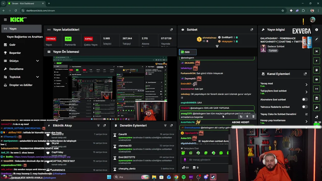Viewport: 322px width, 181px height.
Task: Open filter options in Etkinlik Akışı
Action: point(98,125)
